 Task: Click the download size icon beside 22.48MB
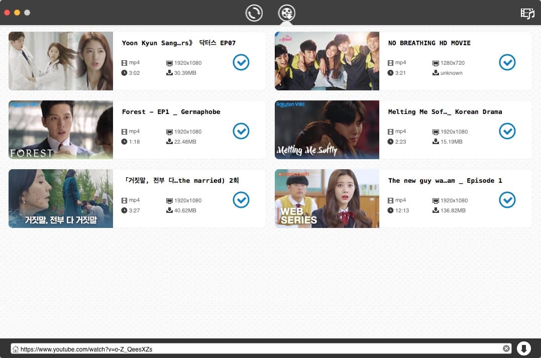(x=169, y=141)
